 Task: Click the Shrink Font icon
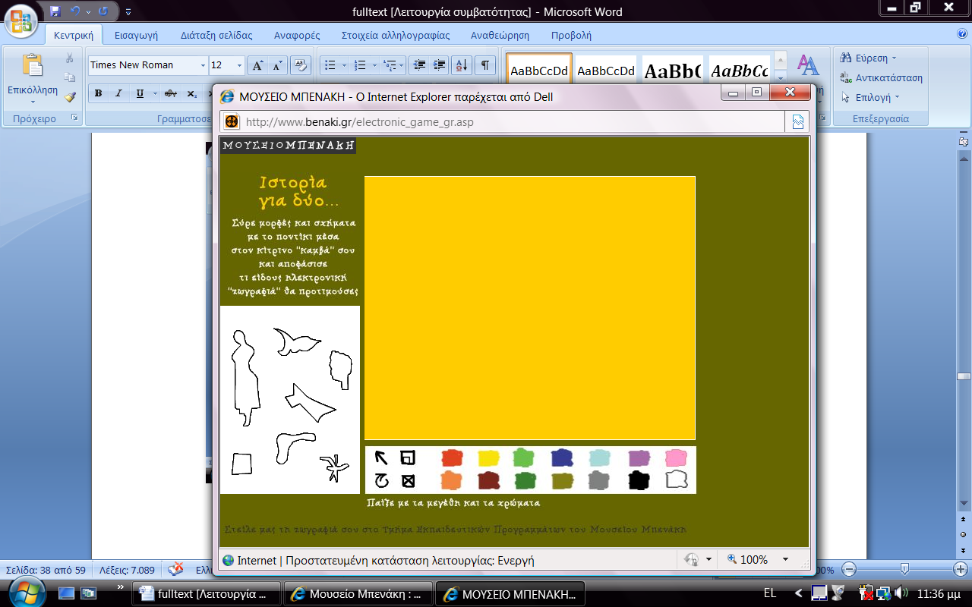tap(277, 65)
